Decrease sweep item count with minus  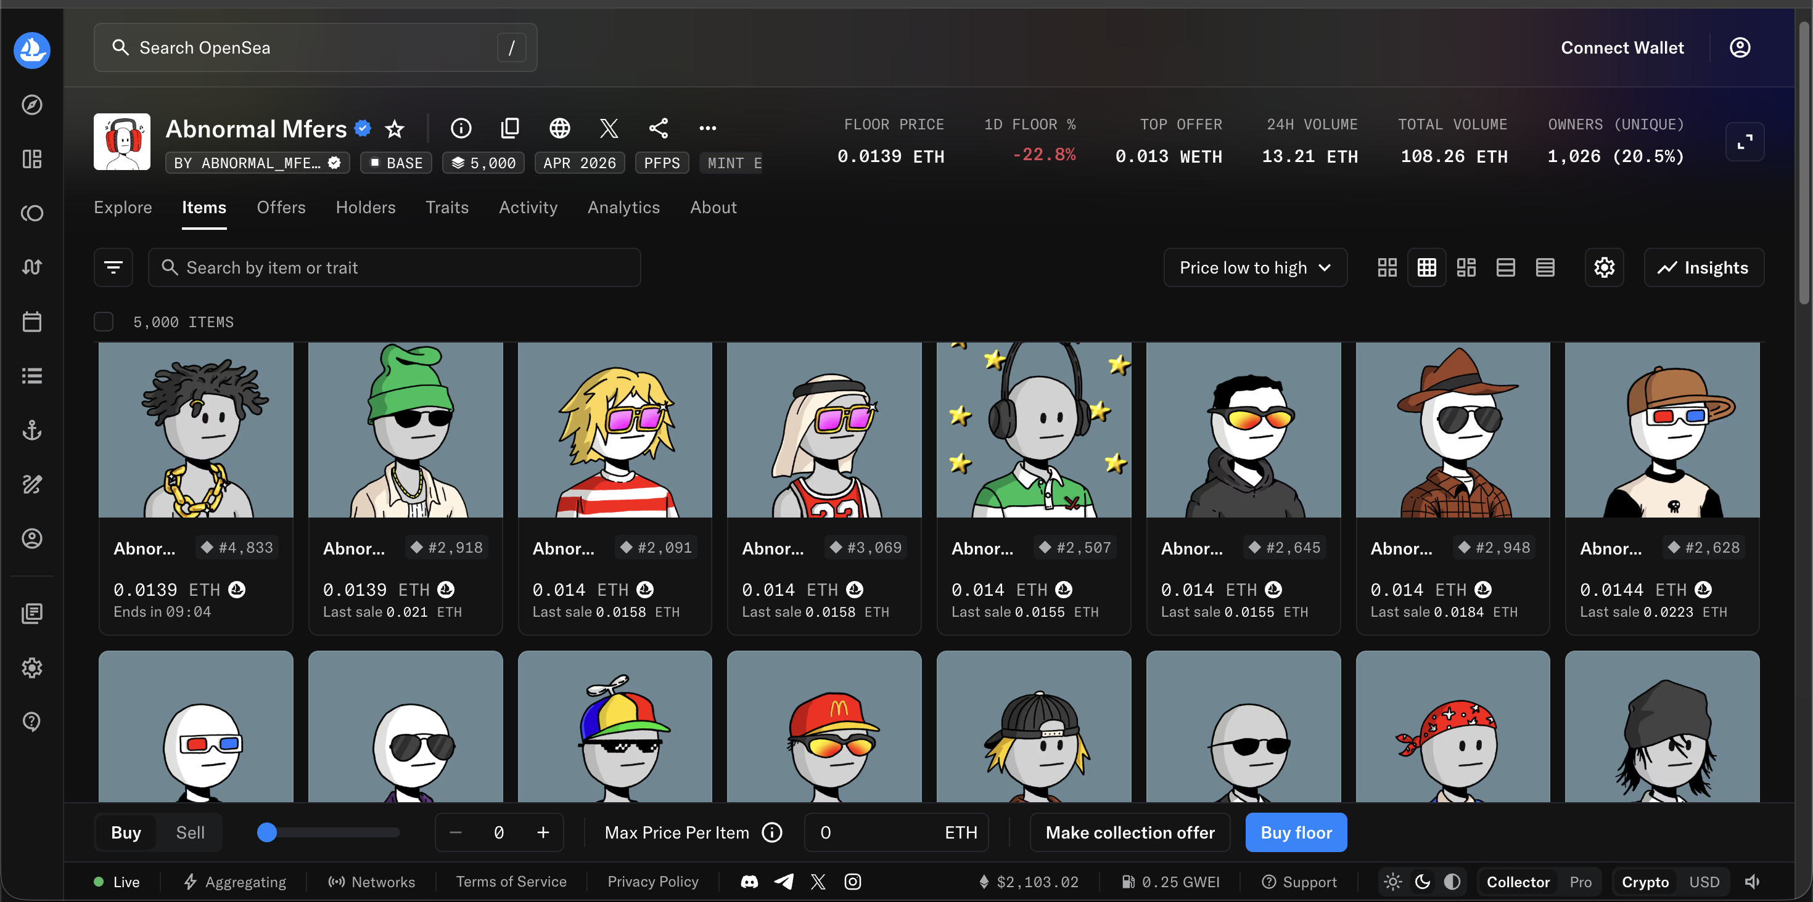[x=455, y=832]
